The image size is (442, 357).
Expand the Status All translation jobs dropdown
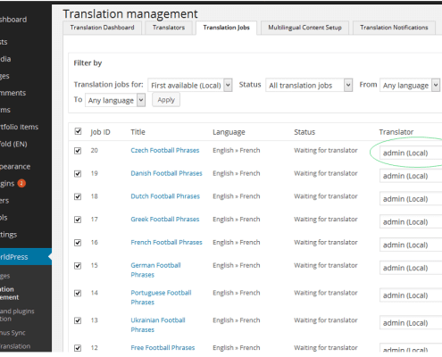pos(309,86)
